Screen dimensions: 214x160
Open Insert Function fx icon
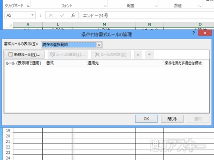73,16
